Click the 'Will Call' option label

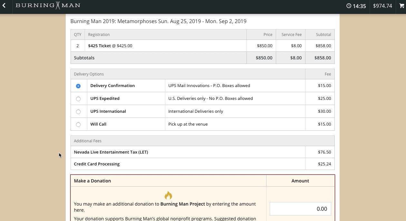click(98, 124)
